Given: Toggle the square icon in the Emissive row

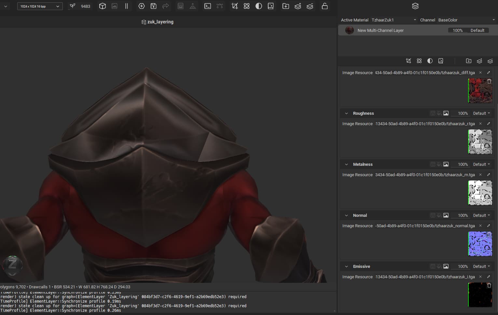Looking at the screenshot, I should tap(433, 266).
